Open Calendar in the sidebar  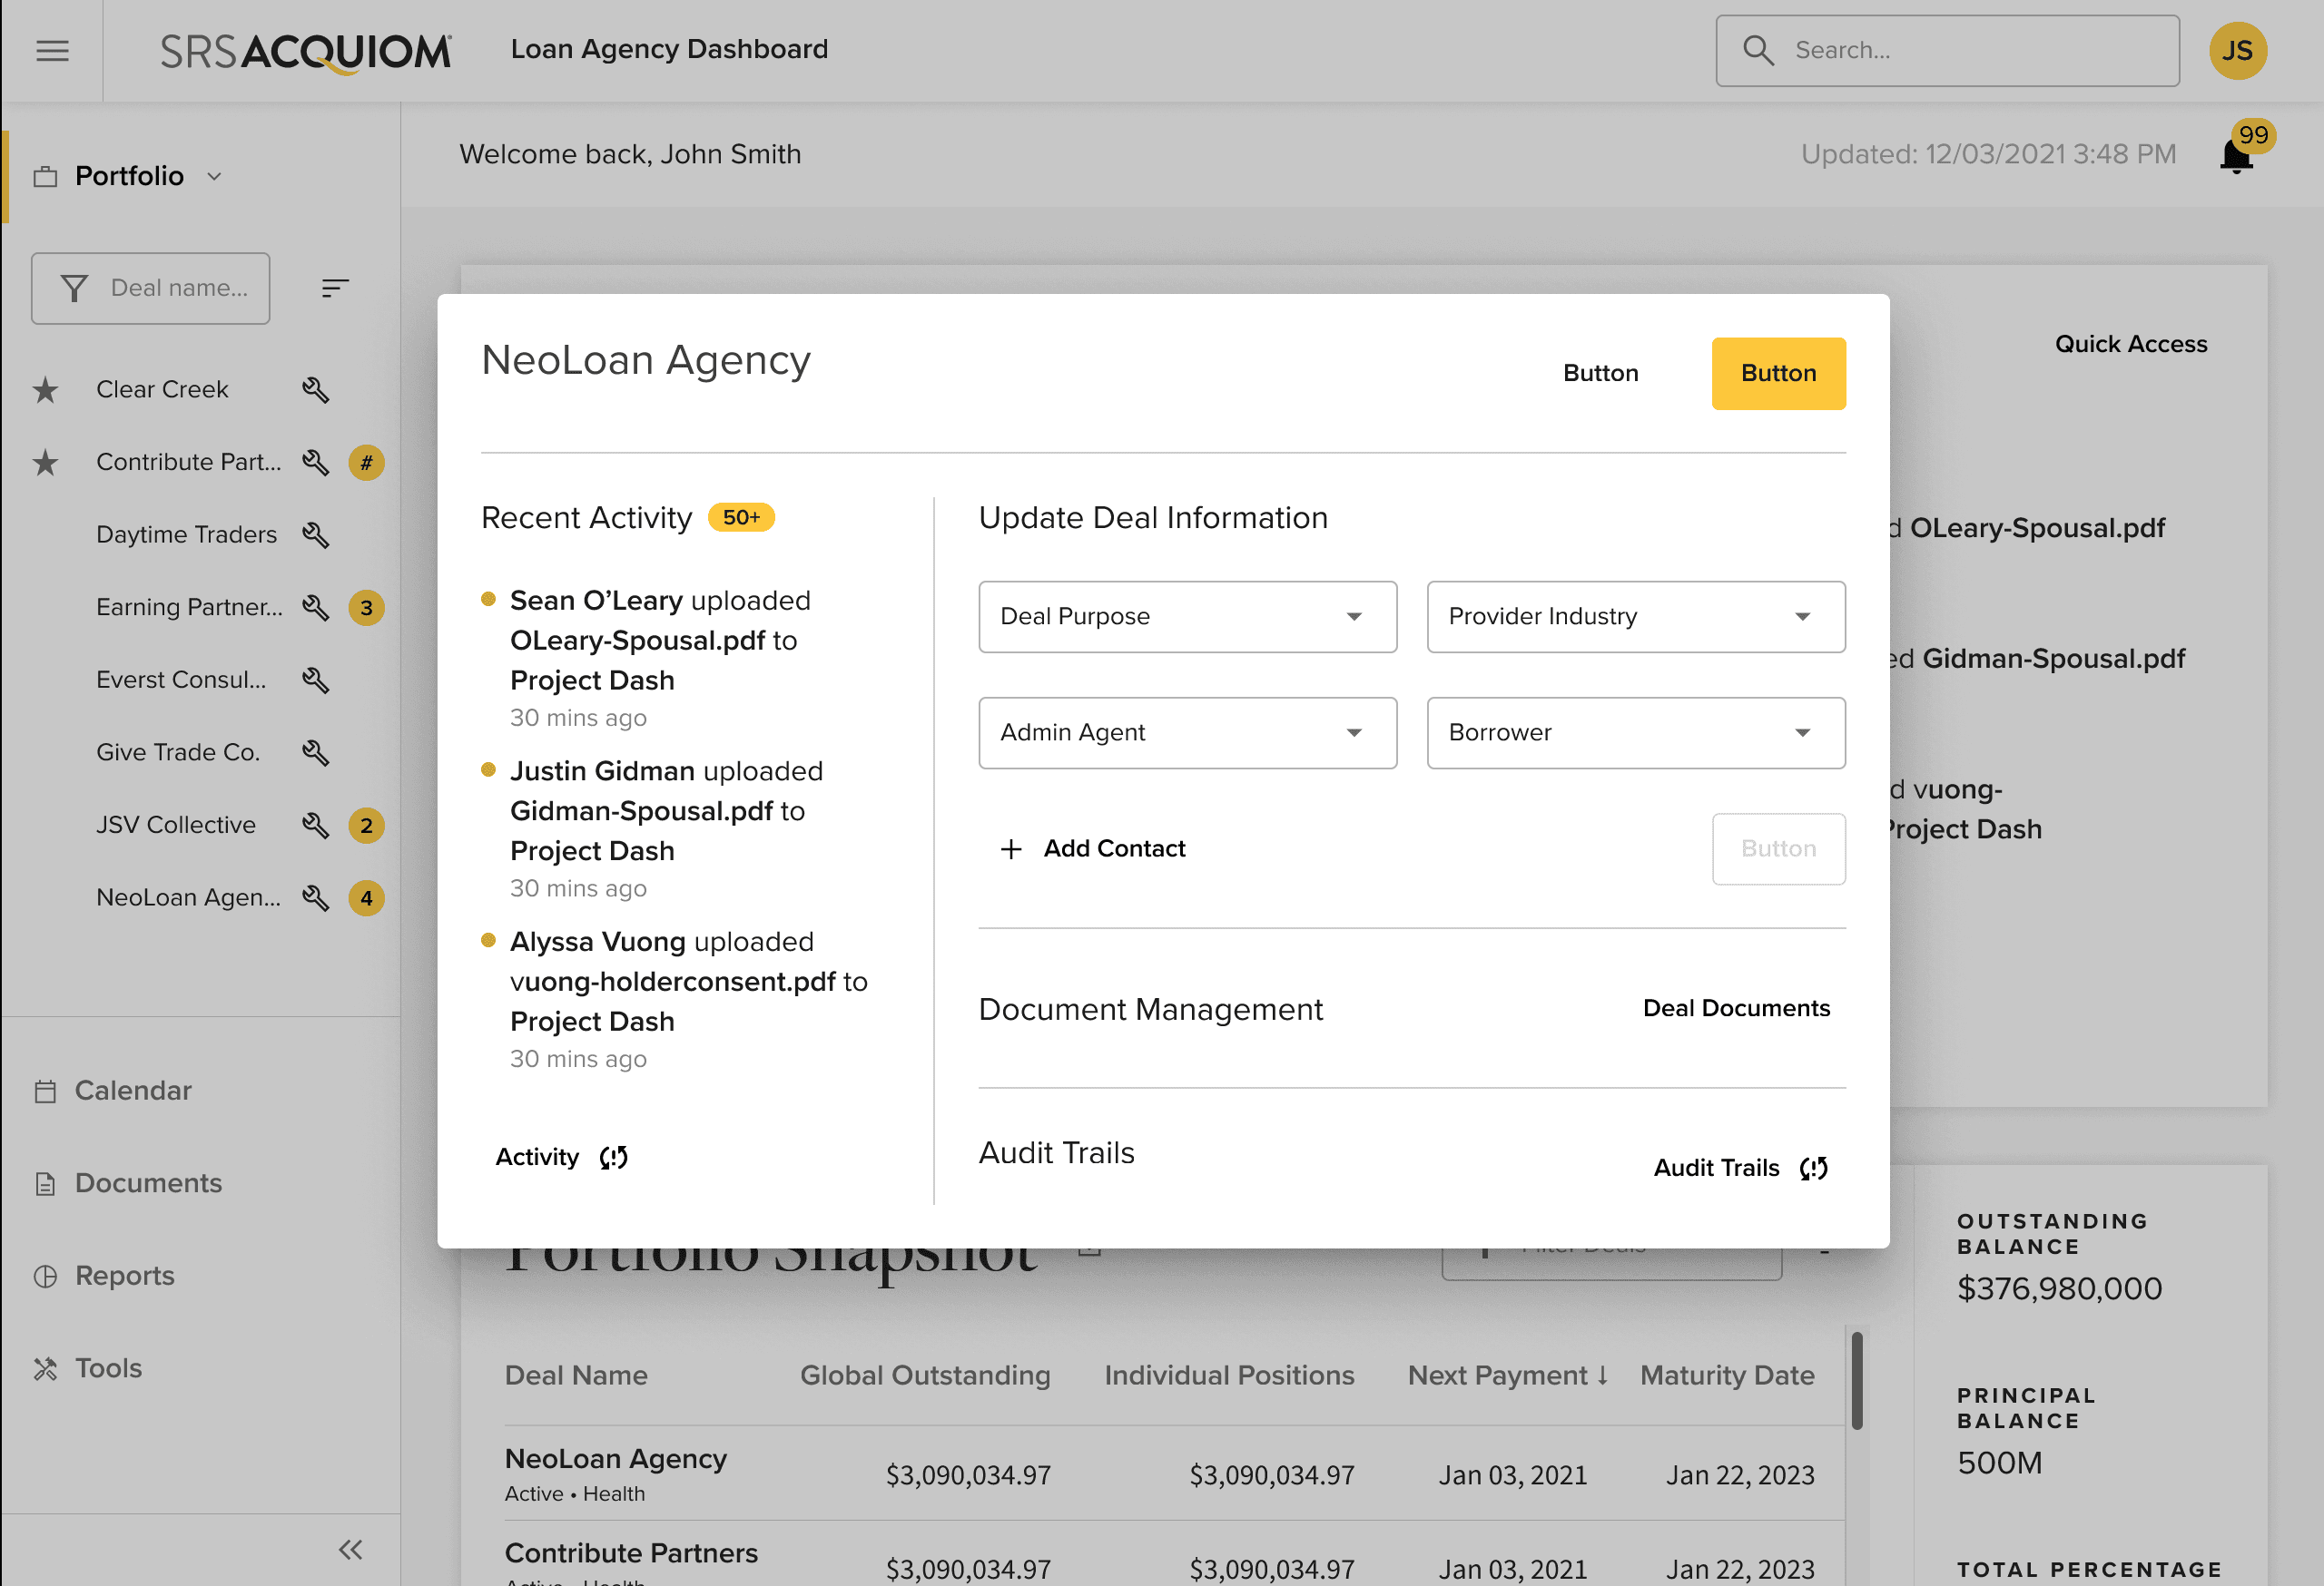pos(133,1091)
